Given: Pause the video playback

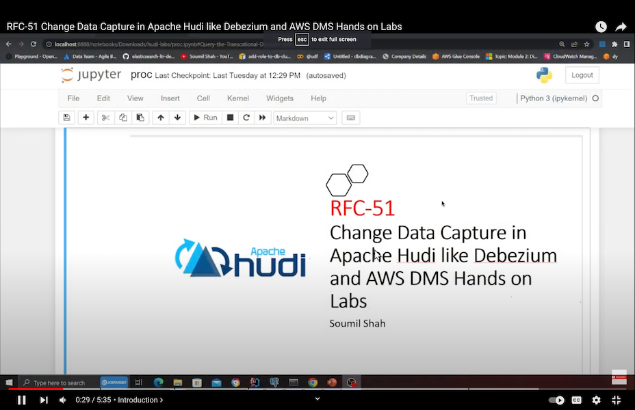Looking at the screenshot, I should point(22,400).
